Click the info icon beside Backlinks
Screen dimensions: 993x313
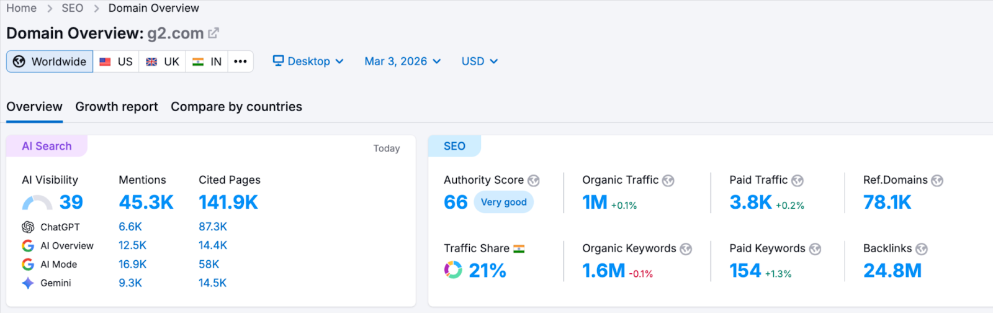(x=922, y=249)
